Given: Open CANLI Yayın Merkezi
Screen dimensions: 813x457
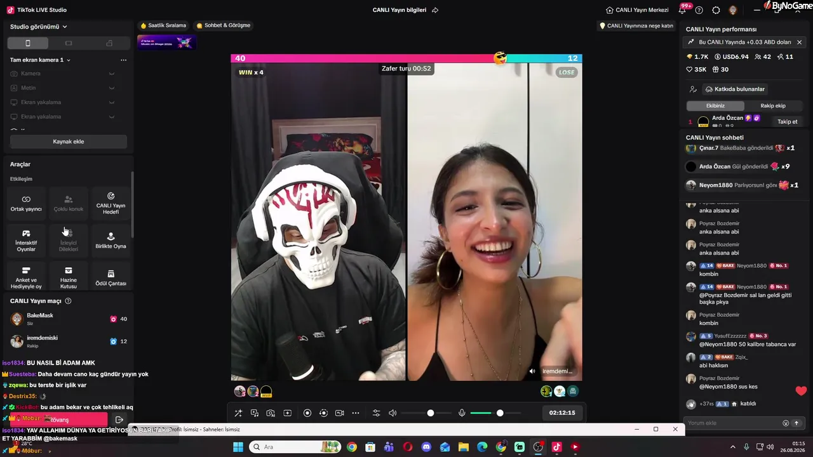Looking at the screenshot, I should (x=636, y=10).
